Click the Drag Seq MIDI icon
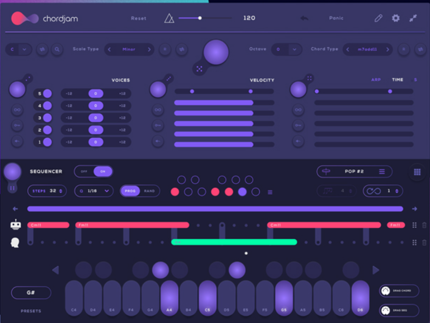Viewport: 430px width, 323px height. [385, 310]
